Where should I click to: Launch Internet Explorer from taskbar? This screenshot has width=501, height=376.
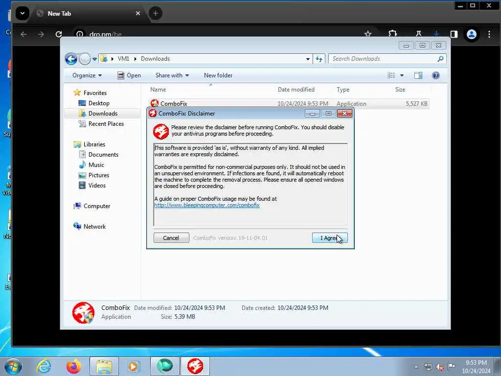tap(44, 366)
